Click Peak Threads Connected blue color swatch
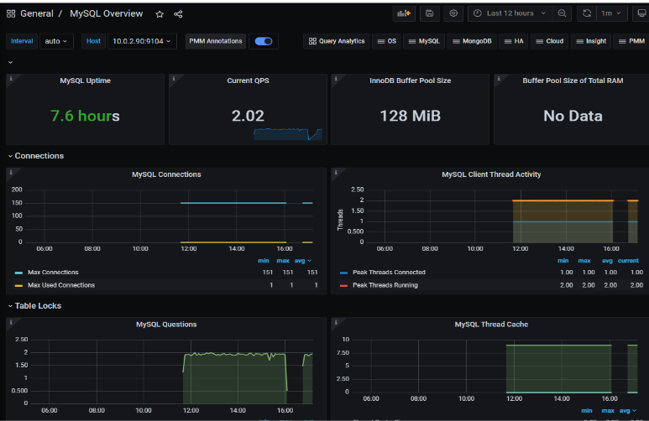 [343, 273]
